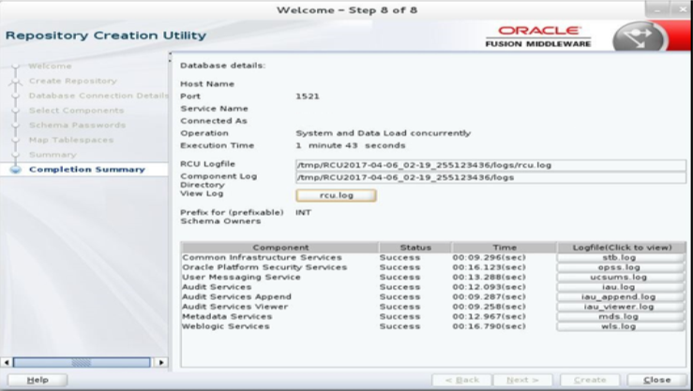Select Metadata Services row
The image size is (693, 391).
pos(227,316)
